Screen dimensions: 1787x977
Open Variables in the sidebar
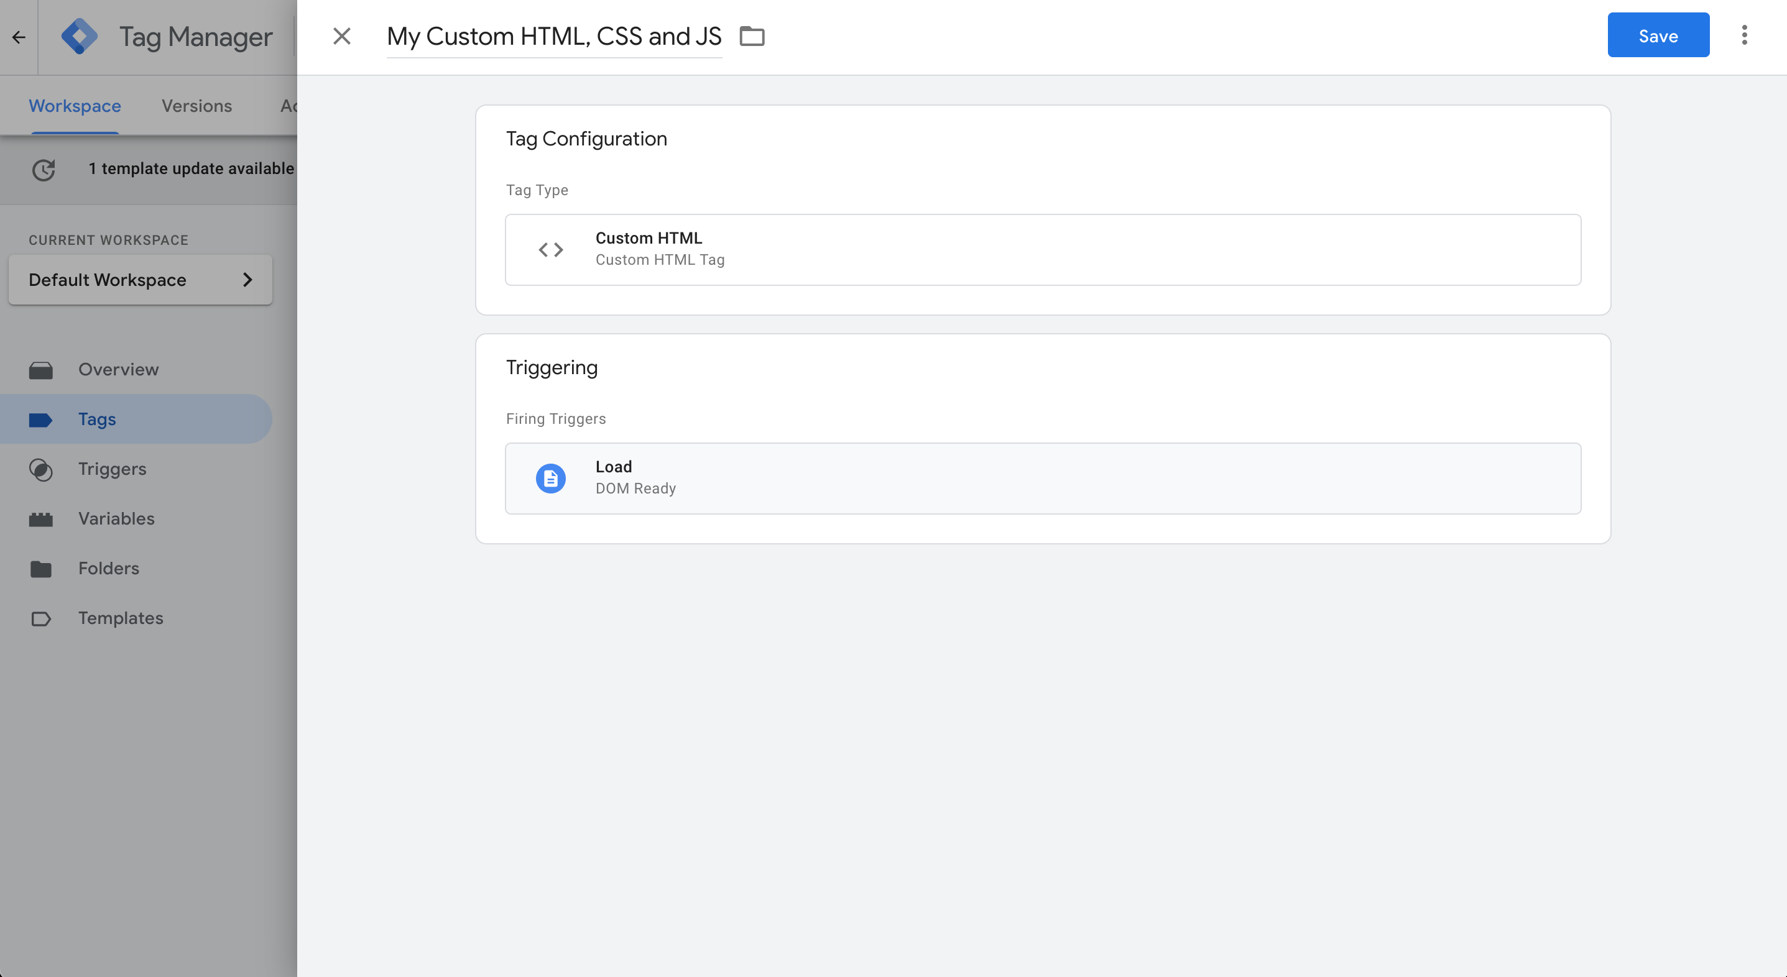[116, 519]
